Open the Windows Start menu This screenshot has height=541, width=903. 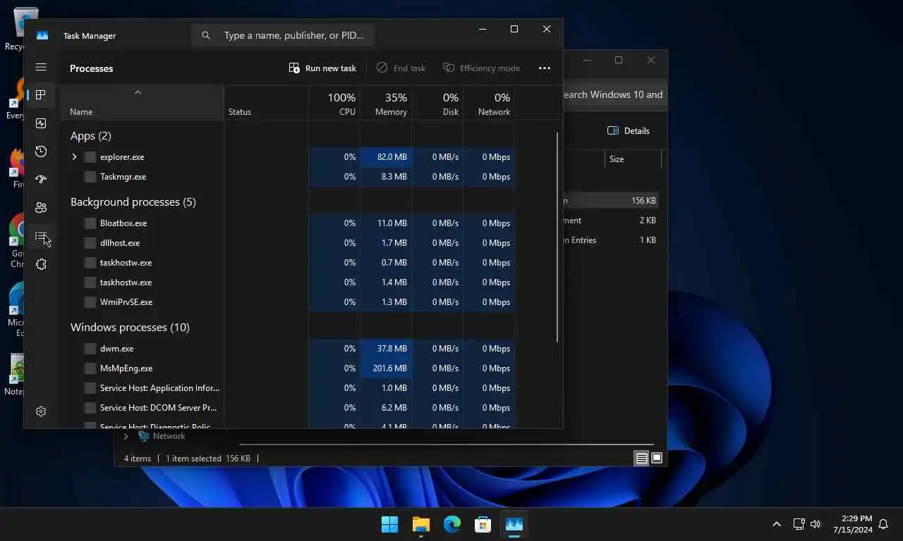[389, 524]
